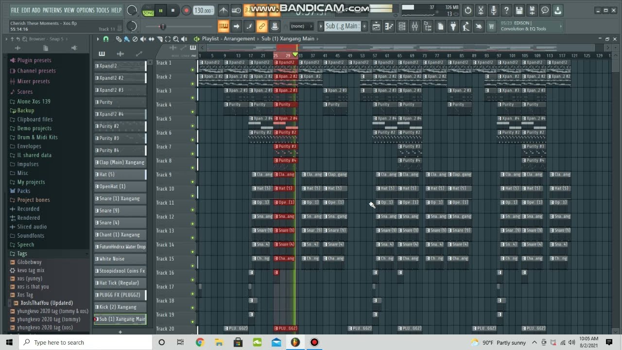The image size is (622, 350).
Task: Select the paint brush tool in playlist
Action: click(x=126, y=39)
